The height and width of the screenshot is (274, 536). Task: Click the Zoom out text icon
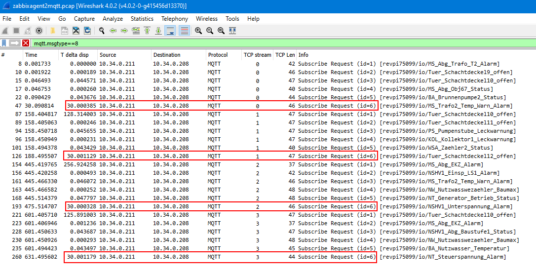pyautogui.click(x=210, y=31)
